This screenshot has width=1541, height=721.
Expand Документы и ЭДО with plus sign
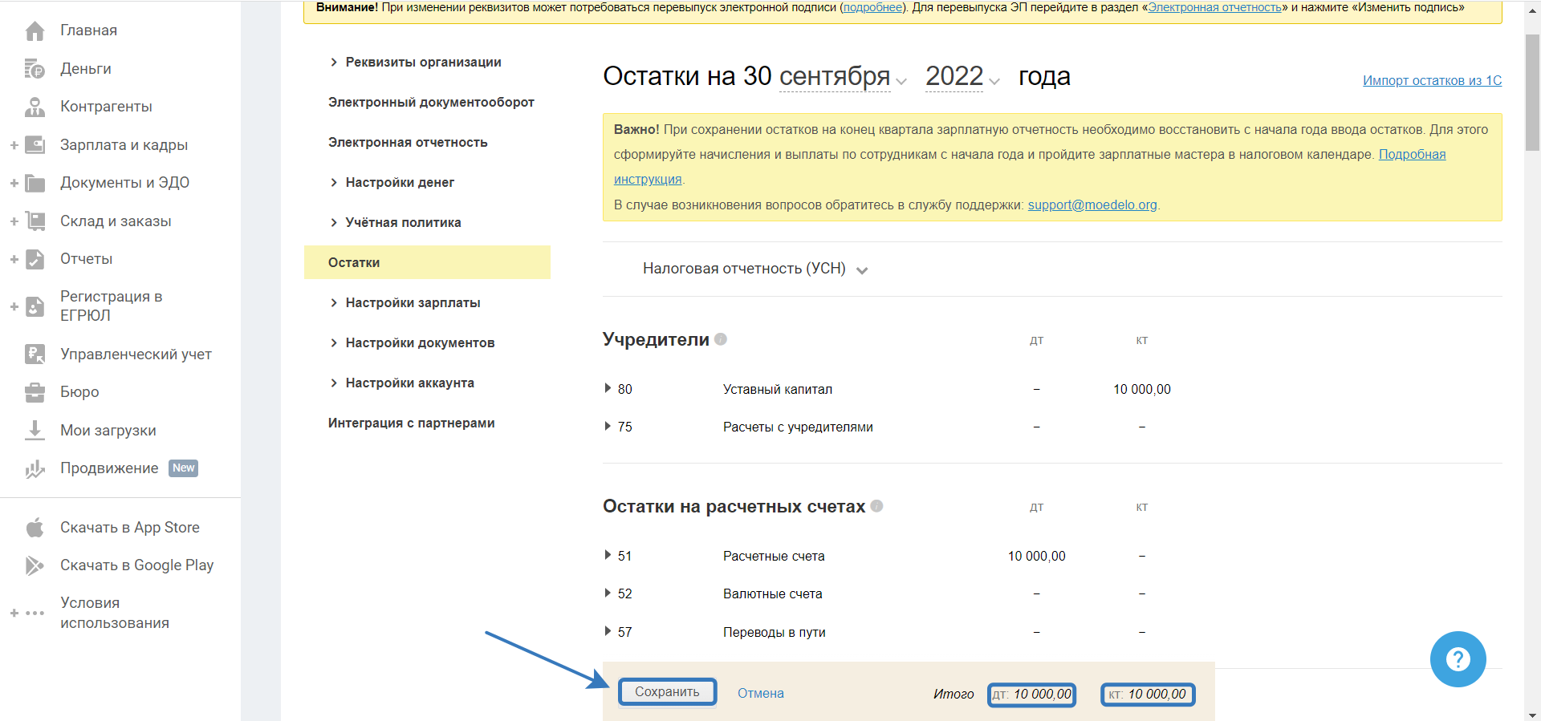(x=14, y=183)
